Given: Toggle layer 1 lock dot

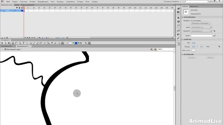Looking at the screenshot, I should click(20, 11).
